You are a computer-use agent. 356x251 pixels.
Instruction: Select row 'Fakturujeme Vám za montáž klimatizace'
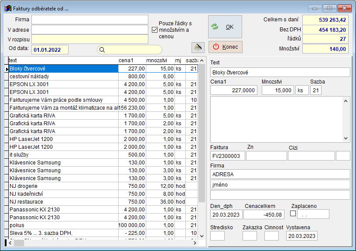click(103, 108)
